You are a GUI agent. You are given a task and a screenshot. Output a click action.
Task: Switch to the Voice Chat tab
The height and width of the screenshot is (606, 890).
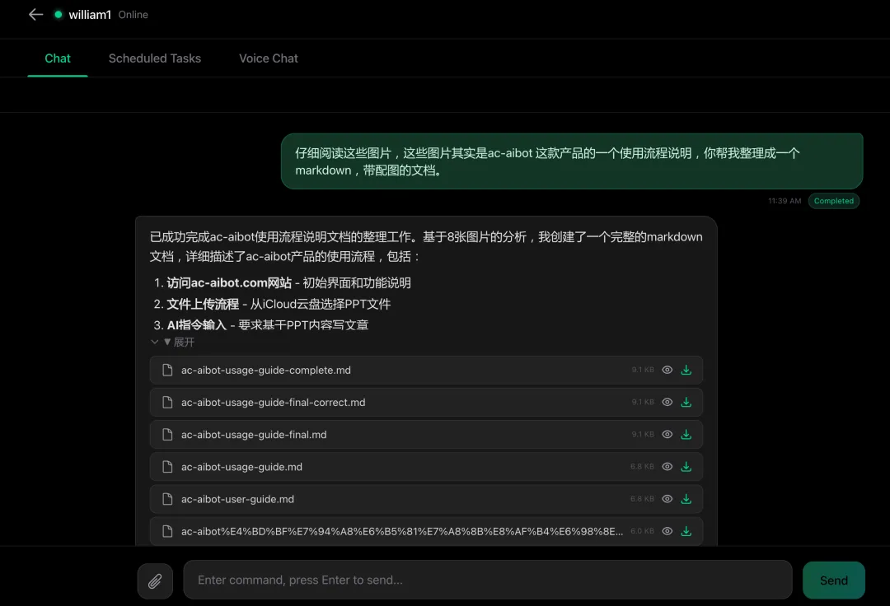point(269,58)
